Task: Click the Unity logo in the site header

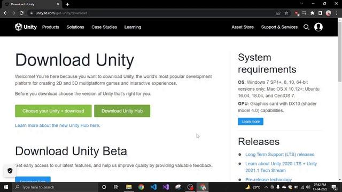Action: point(26,27)
